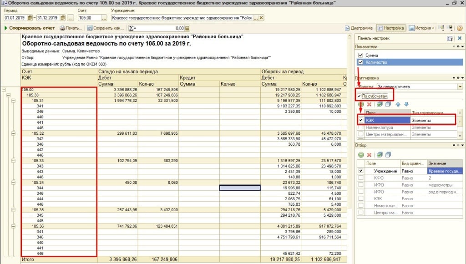Click the help question mark icon
The height and width of the screenshot is (264, 466).
coord(459,28)
